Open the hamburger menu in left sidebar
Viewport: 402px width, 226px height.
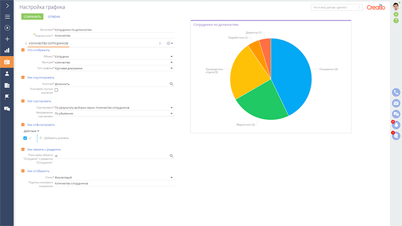click(7, 17)
